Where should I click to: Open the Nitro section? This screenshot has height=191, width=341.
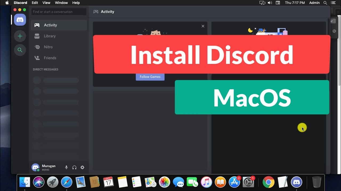pos(59,47)
